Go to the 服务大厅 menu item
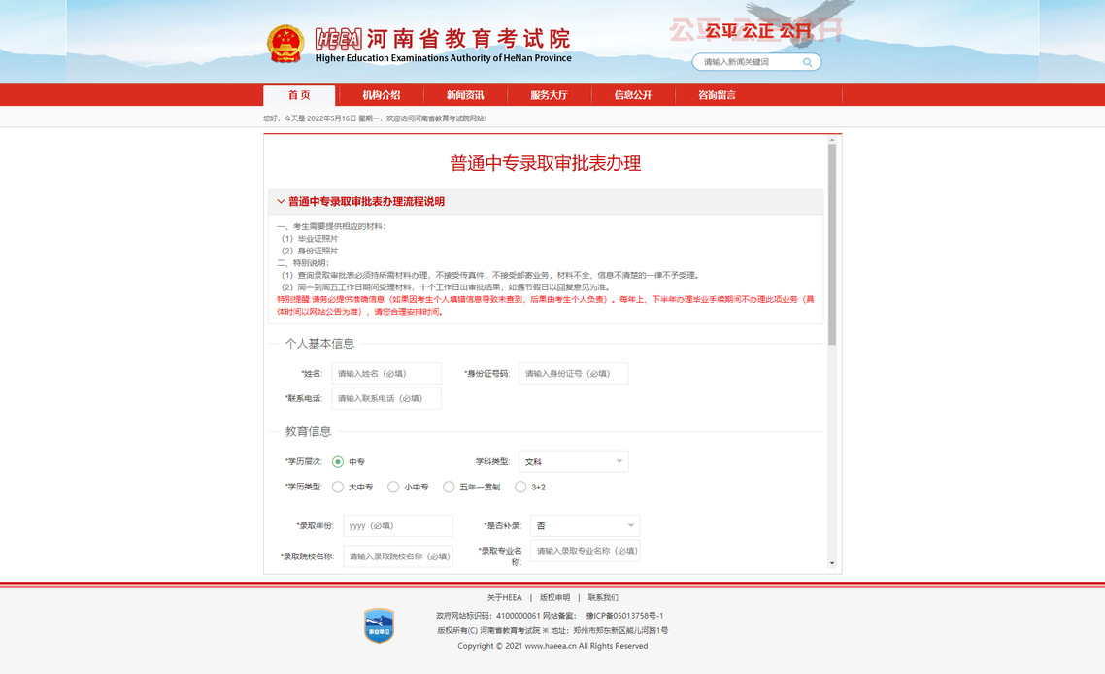 coord(549,95)
